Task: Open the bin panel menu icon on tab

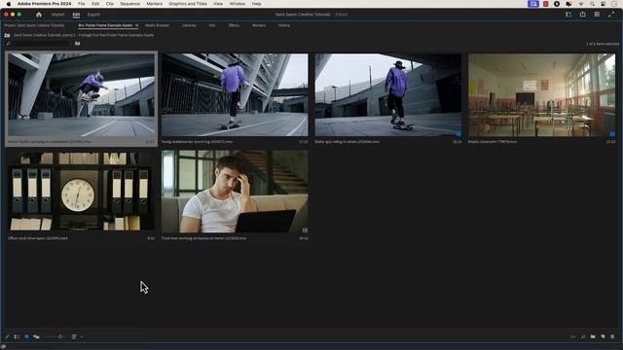Action: tap(136, 25)
